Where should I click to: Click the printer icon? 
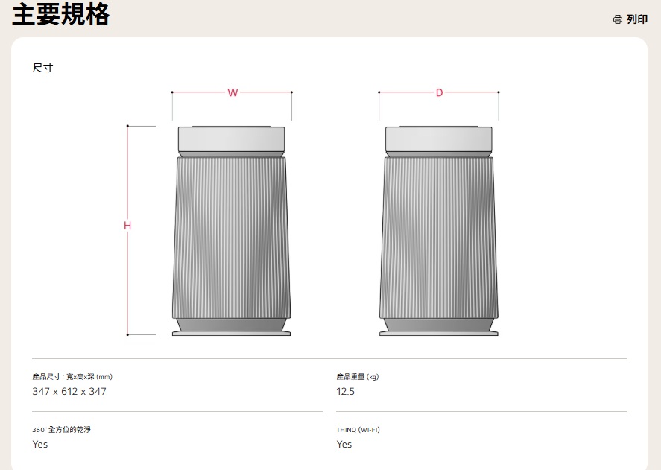point(617,19)
